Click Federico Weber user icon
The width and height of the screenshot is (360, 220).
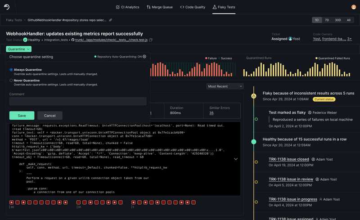310,112
